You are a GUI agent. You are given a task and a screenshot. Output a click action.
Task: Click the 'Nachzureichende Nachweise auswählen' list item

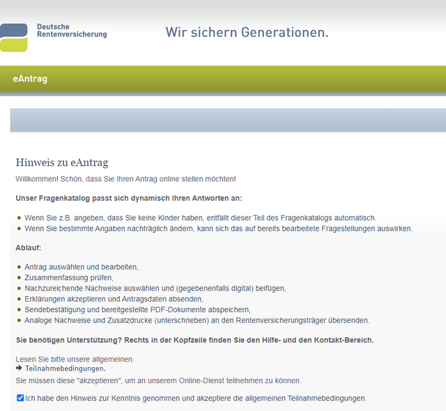pyautogui.click(x=155, y=288)
